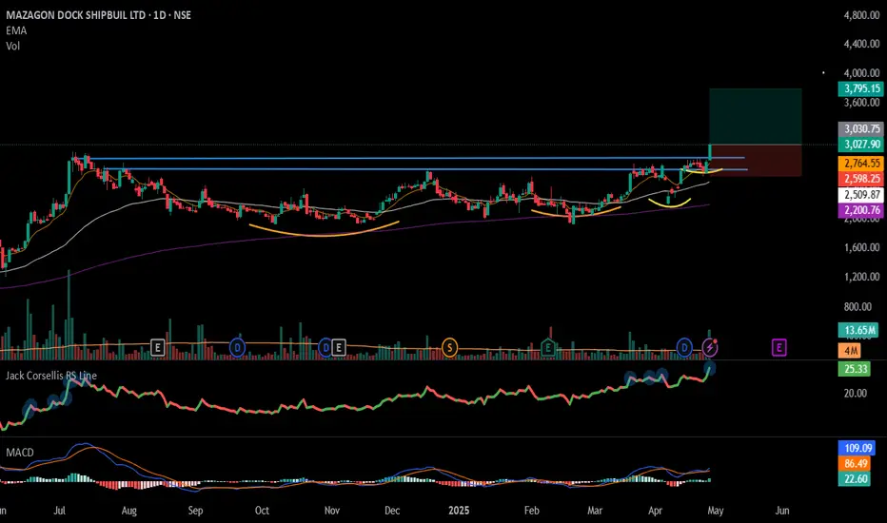Click the 4,000.00 price axis label
This screenshot has height=523, width=887.
pyautogui.click(x=861, y=73)
